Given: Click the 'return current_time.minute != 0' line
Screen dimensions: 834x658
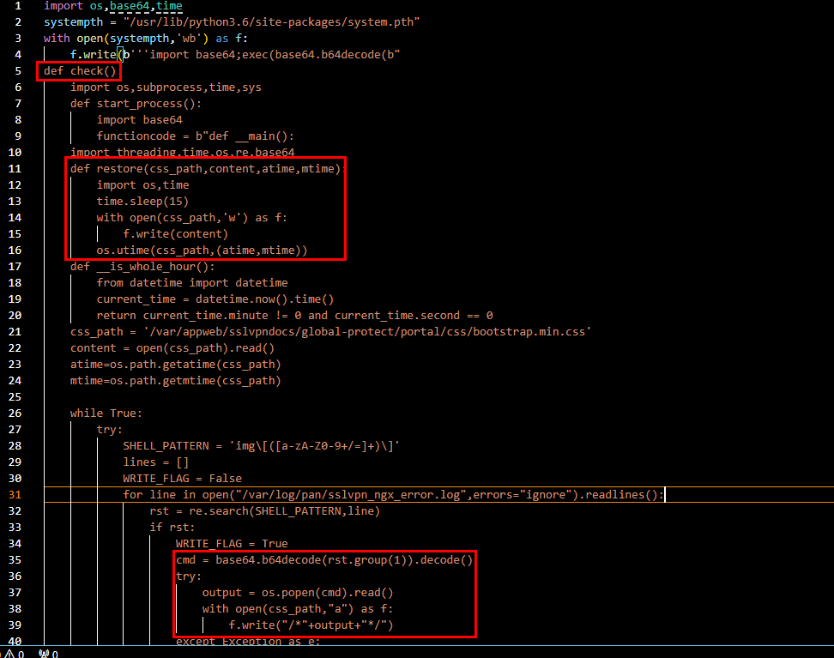Looking at the screenshot, I should pos(294,315).
